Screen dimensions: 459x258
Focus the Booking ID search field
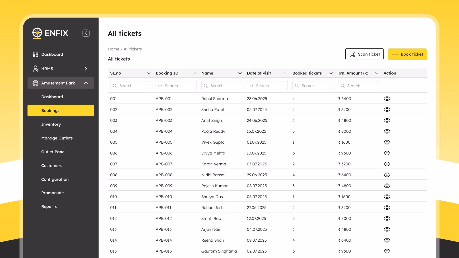coord(176,86)
